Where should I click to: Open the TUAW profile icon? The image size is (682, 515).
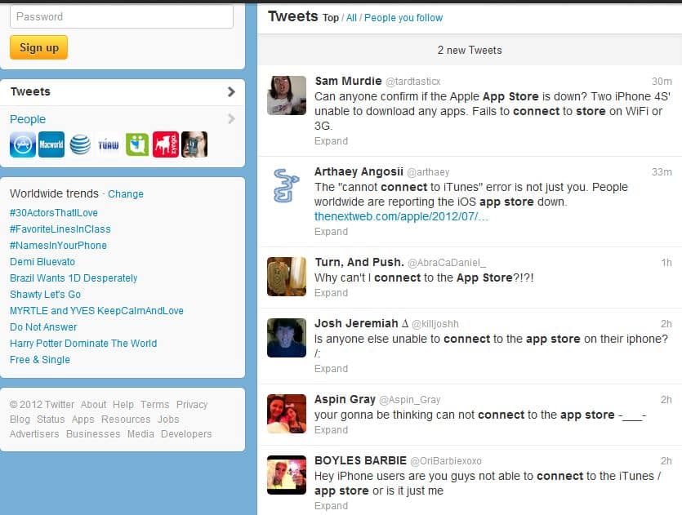[109, 144]
